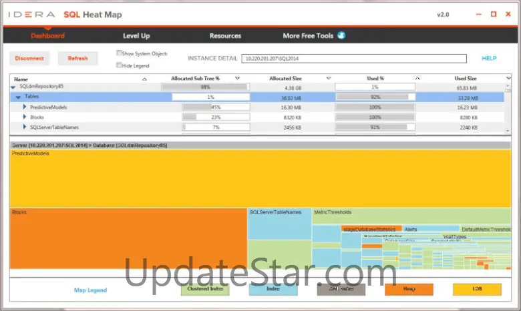Click the IDERA logo

tap(31, 15)
